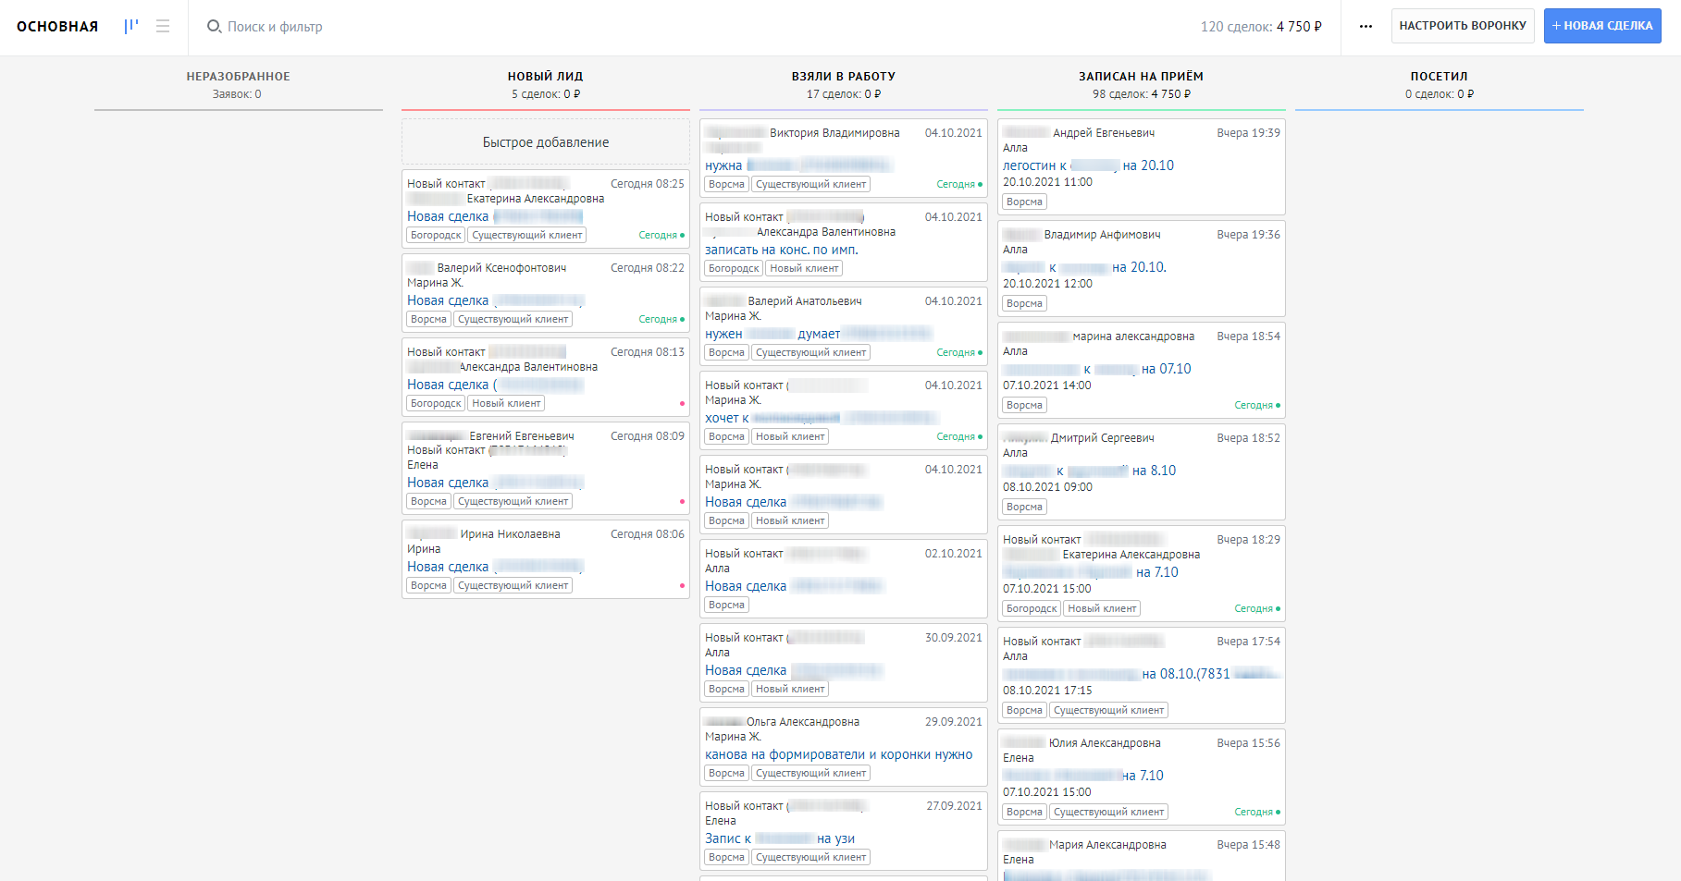
Task: Click Существующий клиент tag on Ирина Николаевна card
Action: (x=513, y=585)
